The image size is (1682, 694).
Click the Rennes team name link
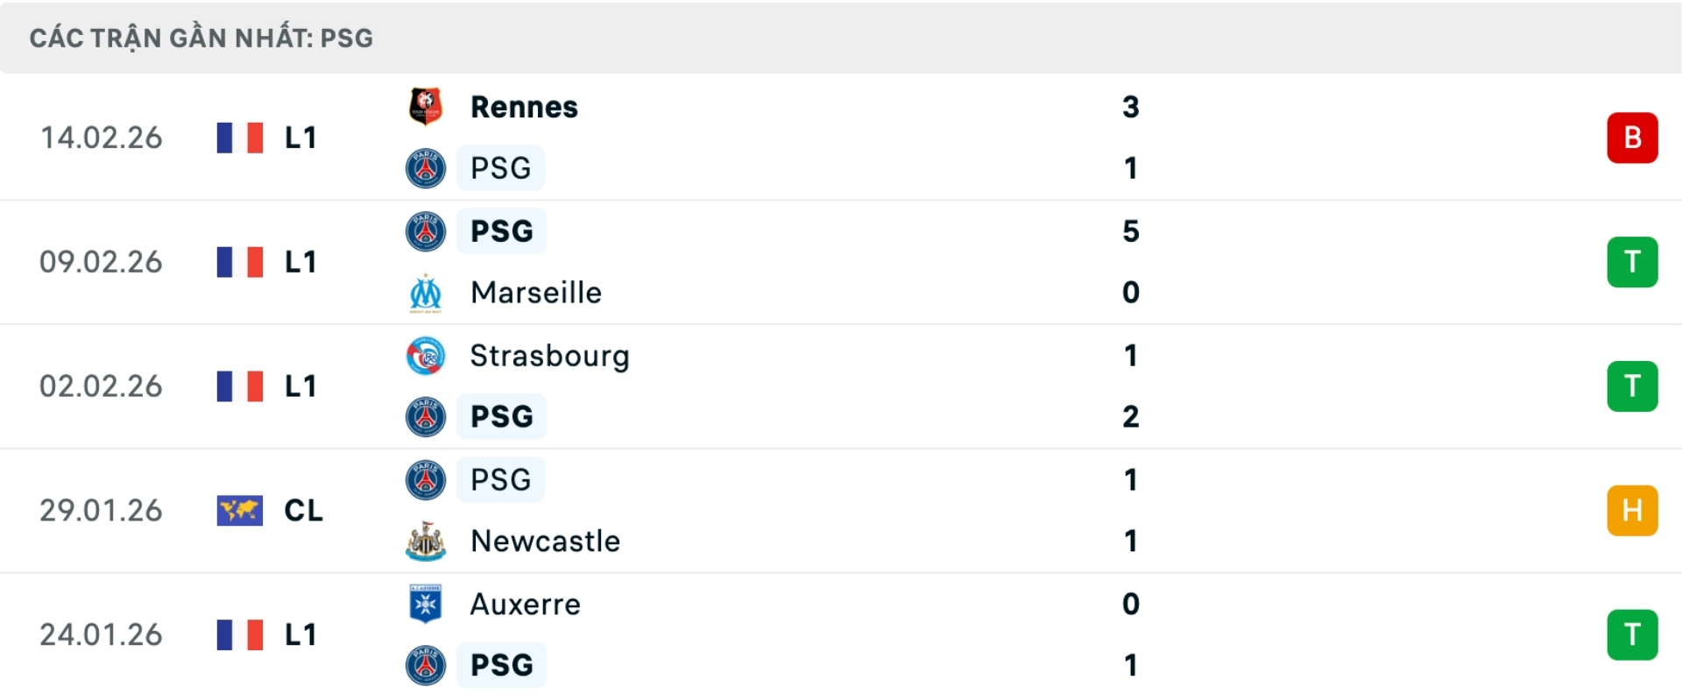[524, 107]
